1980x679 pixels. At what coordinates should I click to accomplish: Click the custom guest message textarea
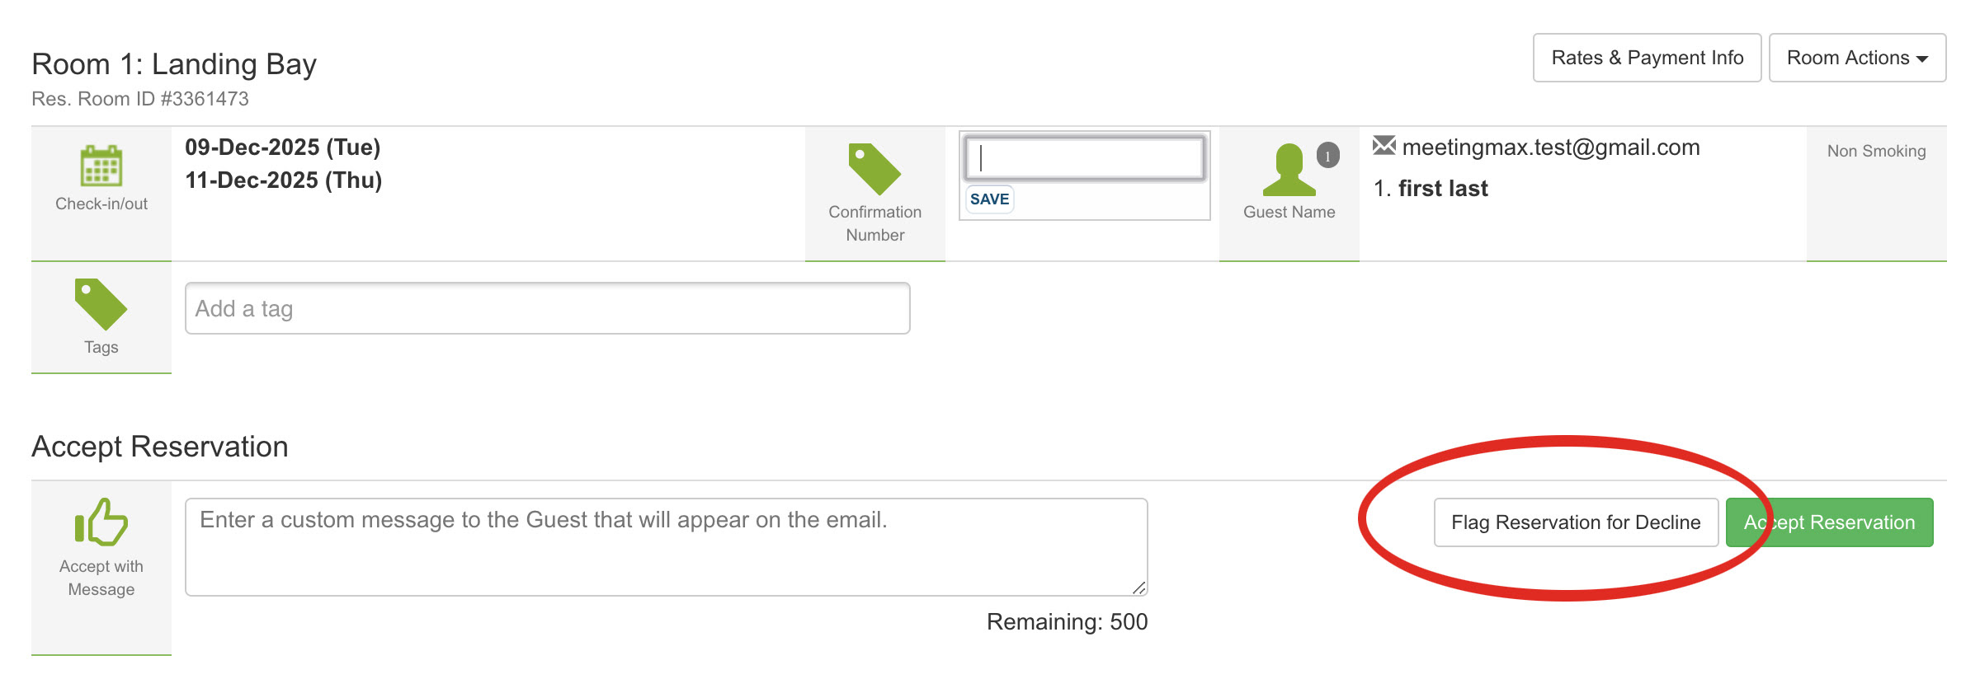click(x=667, y=547)
